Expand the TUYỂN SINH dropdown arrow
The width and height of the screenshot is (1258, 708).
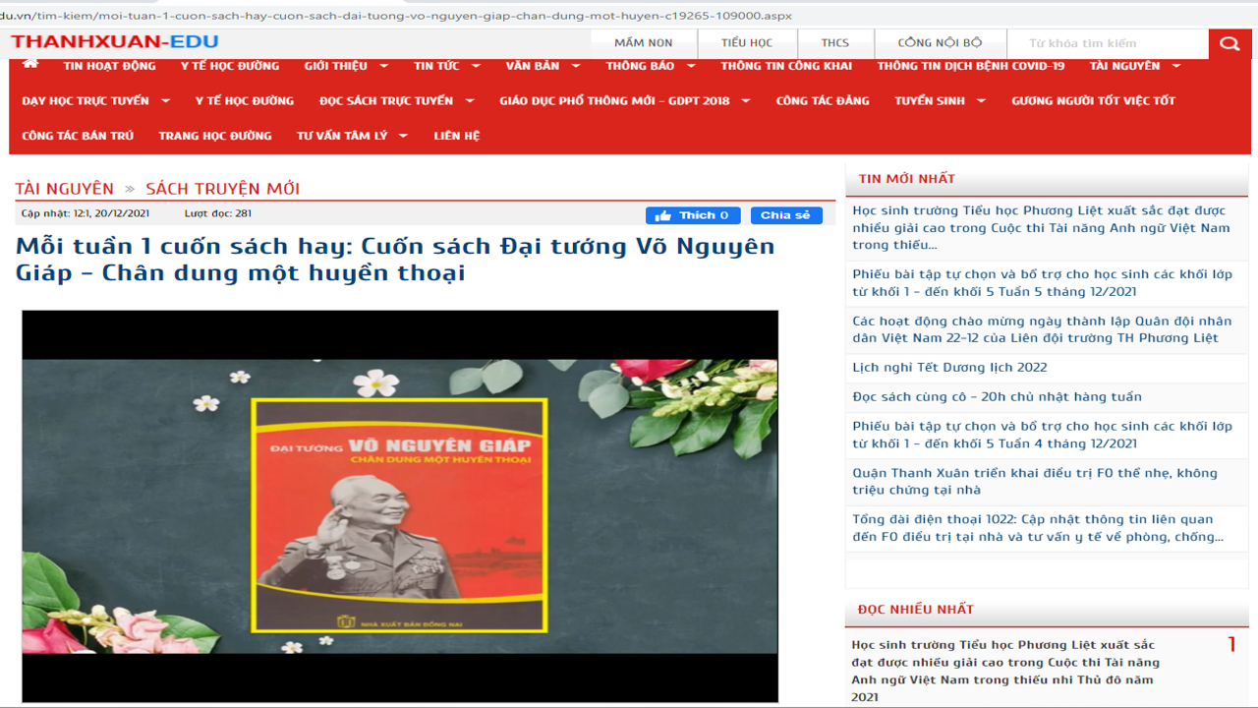pos(981,100)
